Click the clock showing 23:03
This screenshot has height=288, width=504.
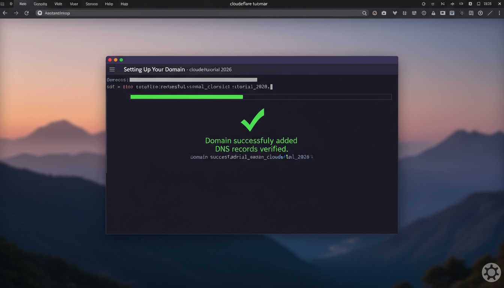487,4
